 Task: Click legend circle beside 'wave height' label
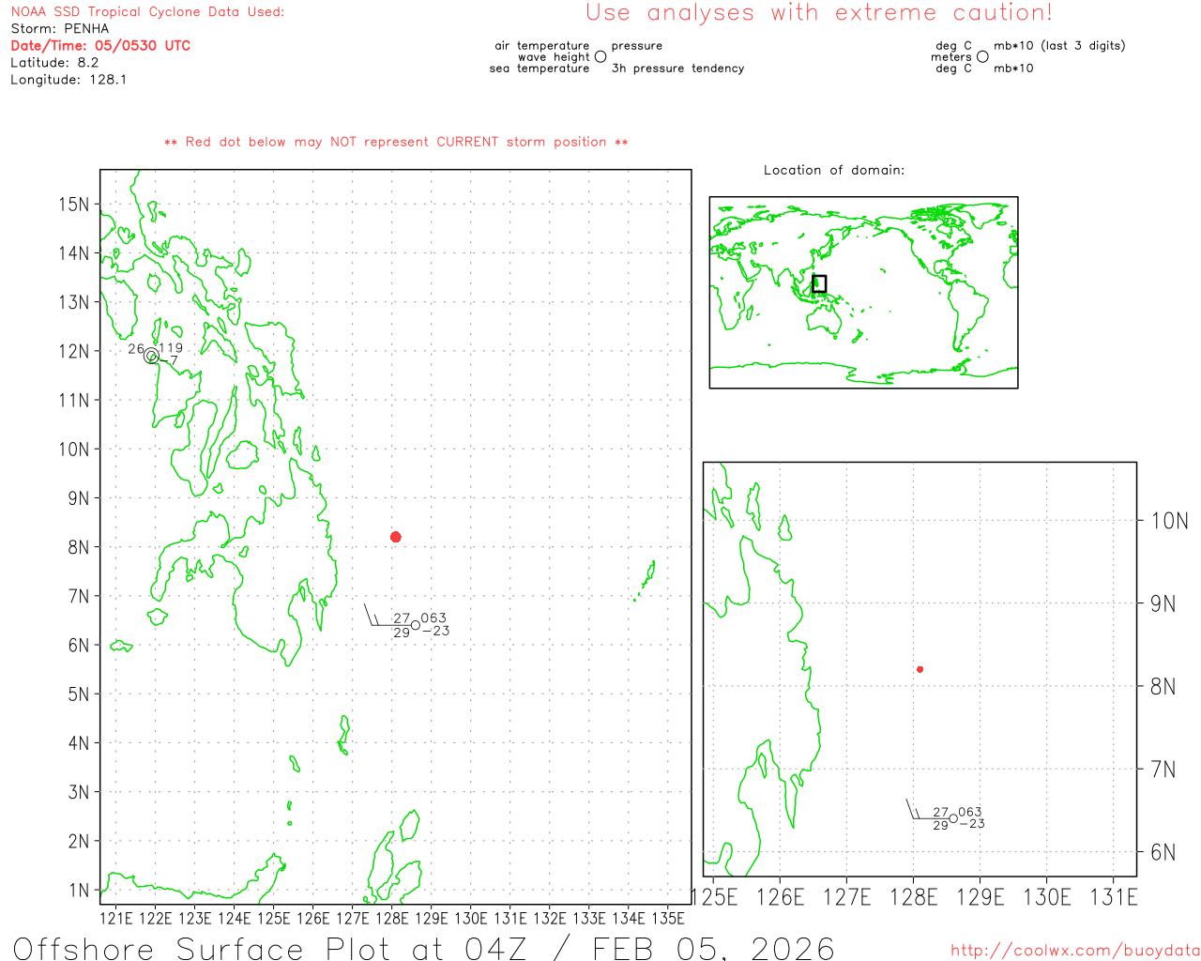tap(600, 56)
